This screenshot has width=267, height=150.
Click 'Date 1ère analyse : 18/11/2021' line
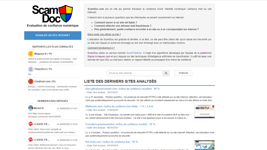[x=102, y=92]
